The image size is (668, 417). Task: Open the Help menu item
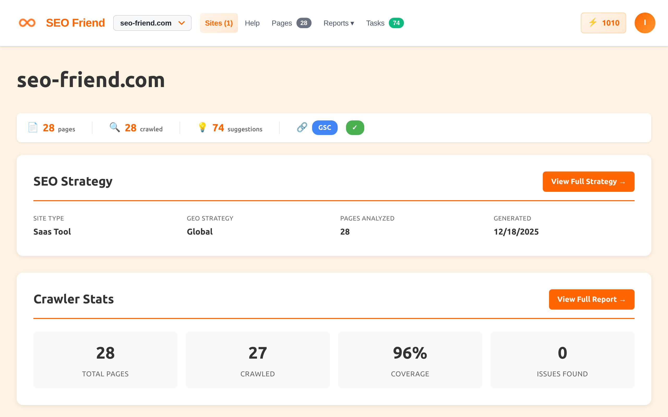(252, 23)
